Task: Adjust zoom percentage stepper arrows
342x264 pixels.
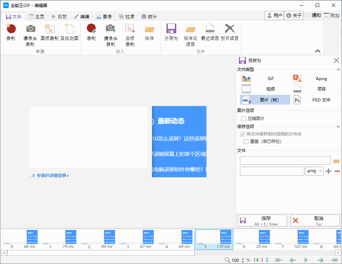Action: coord(243,260)
